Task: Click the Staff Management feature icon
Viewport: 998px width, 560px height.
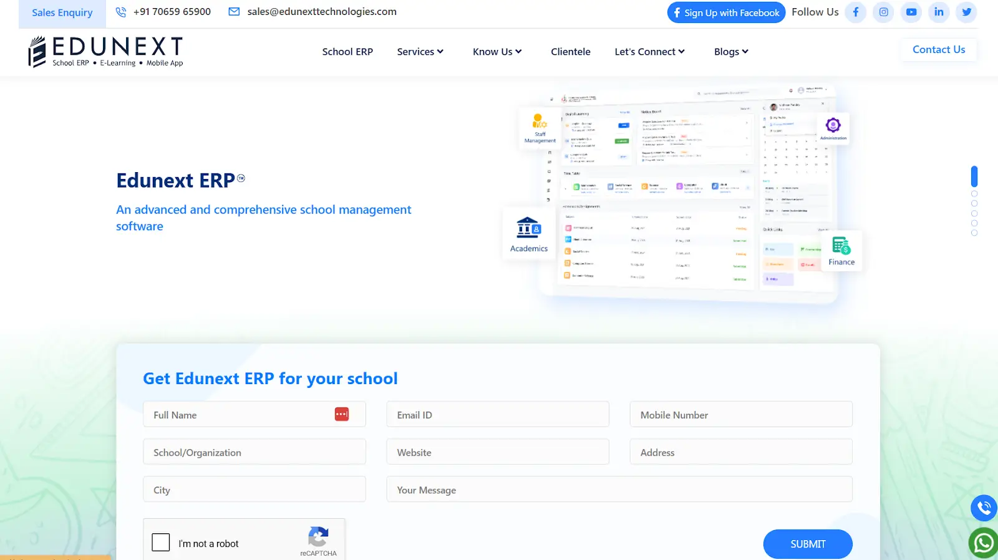Action: coord(540,128)
